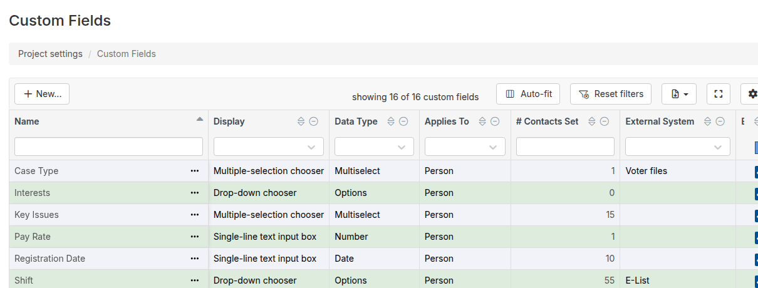Click the Number data type cell
758x288 pixels.
[x=374, y=237]
